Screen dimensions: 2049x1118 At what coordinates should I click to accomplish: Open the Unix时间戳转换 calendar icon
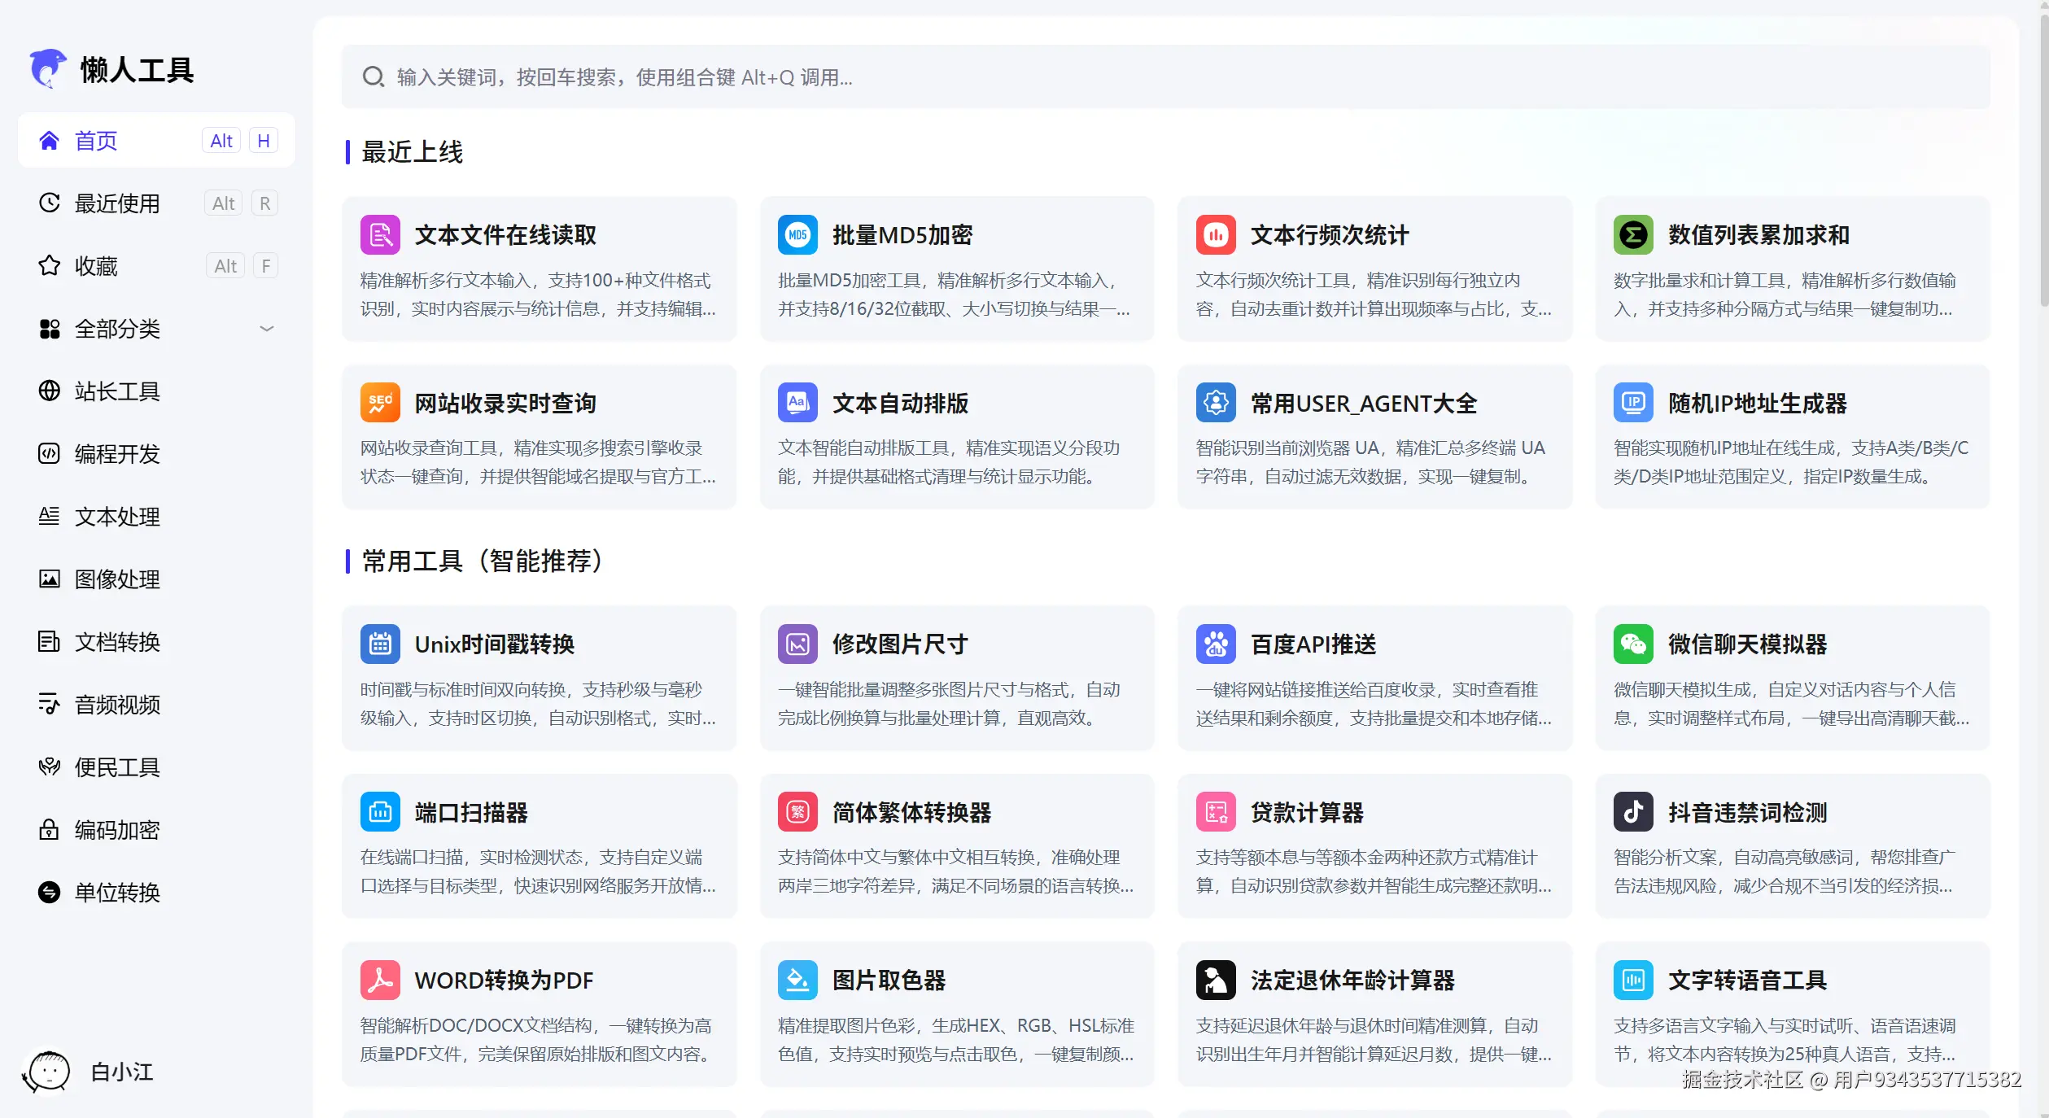point(379,644)
